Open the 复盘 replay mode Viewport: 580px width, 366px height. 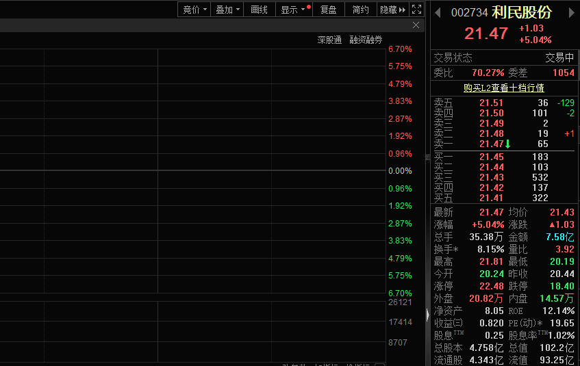pos(329,10)
